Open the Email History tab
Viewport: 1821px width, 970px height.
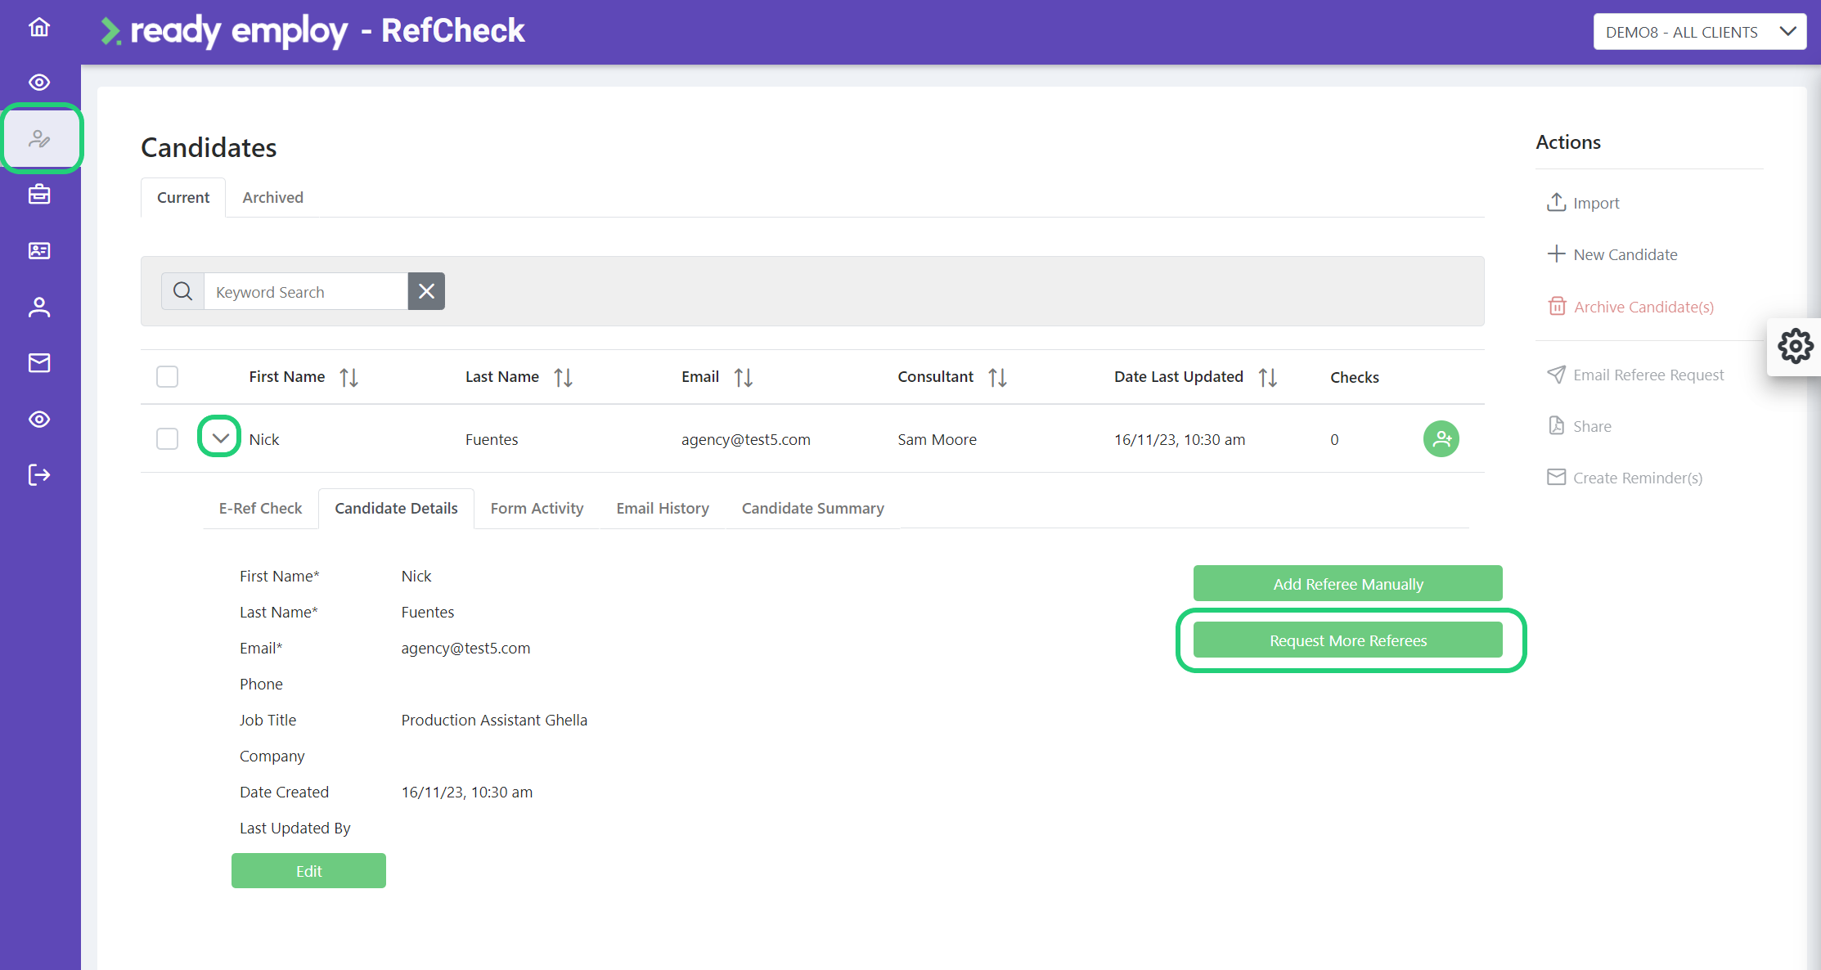tap(663, 508)
